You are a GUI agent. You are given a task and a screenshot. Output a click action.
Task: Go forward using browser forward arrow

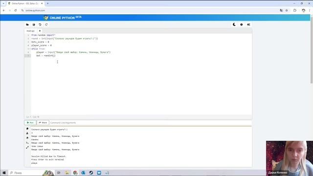tap(10, 10)
